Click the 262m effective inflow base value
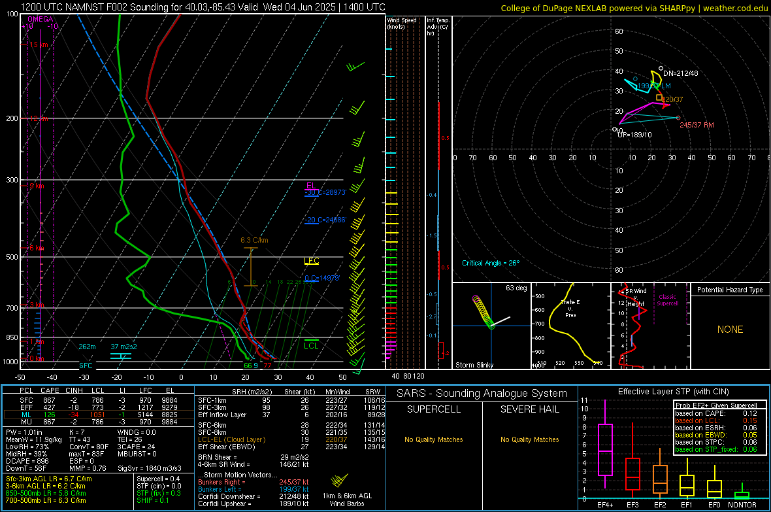The height and width of the screenshot is (512, 771). pyautogui.click(x=87, y=347)
